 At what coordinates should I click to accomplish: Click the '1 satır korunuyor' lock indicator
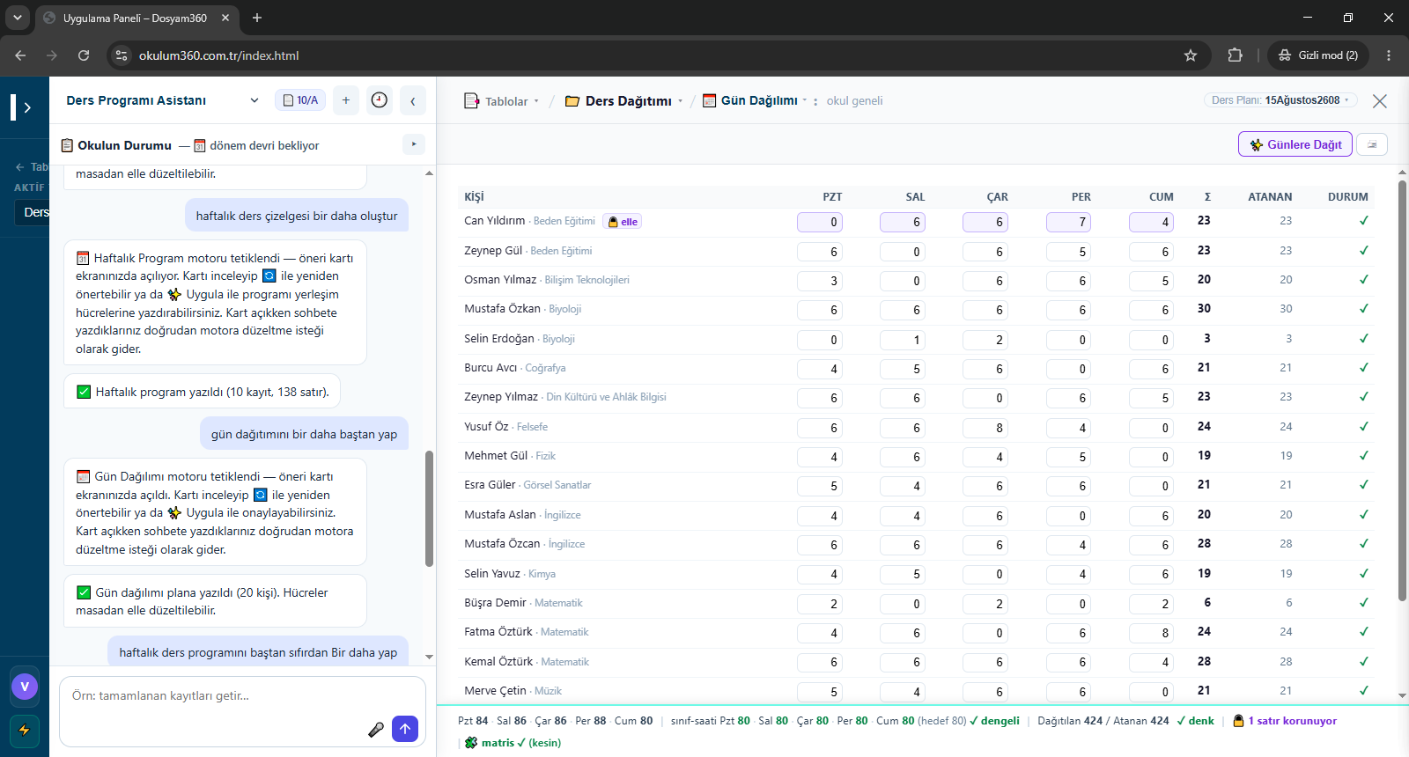[x=1285, y=721]
